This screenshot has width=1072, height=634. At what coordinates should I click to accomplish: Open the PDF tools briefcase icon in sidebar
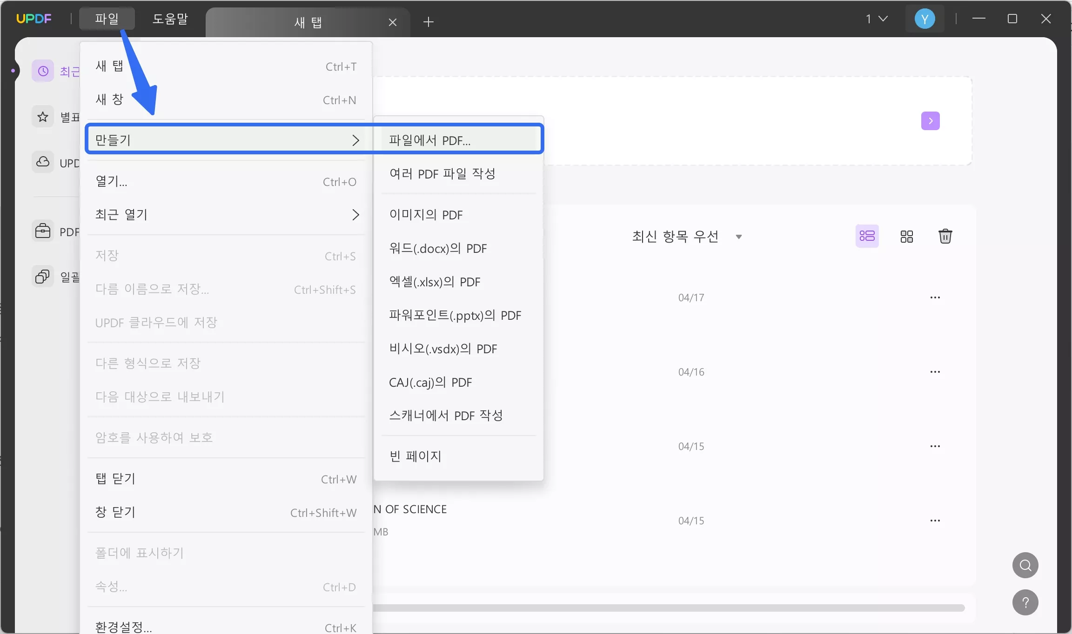pos(42,231)
